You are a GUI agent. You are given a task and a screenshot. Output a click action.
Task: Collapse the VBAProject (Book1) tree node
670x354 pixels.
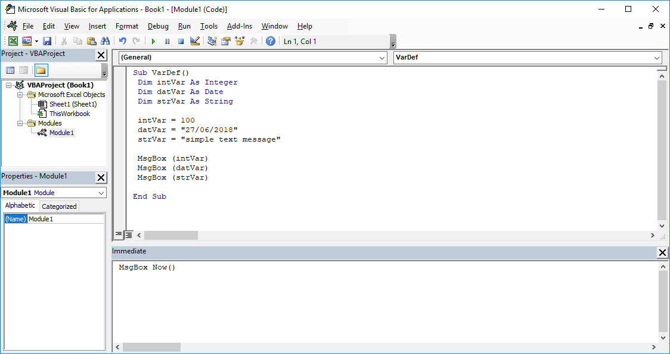9,85
